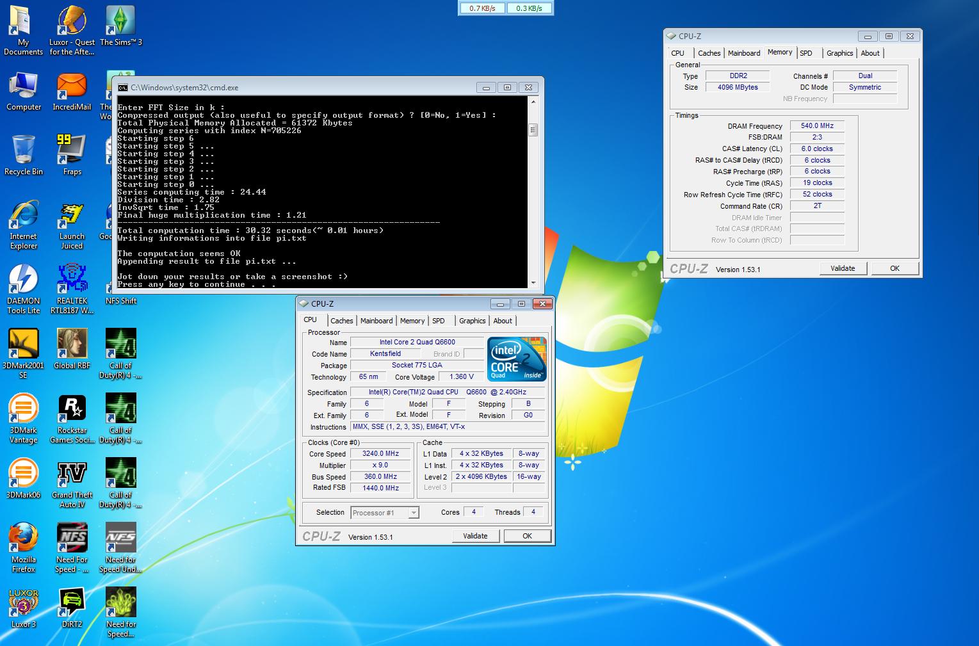This screenshot has height=646, width=979.
Task: Open Graphics tab in top-right CPU-Z window
Action: click(x=839, y=53)
